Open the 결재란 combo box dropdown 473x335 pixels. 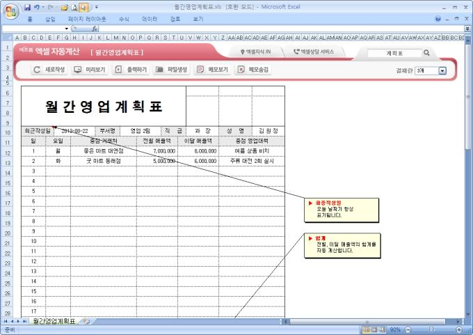point(442,70)
